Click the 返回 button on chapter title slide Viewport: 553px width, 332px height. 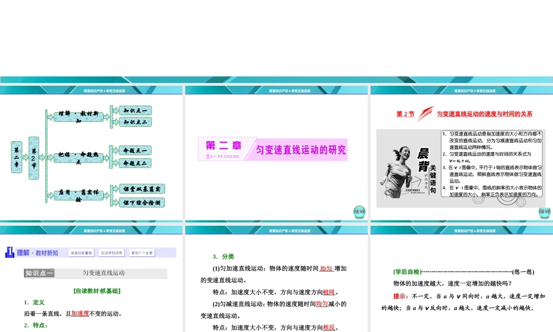click(359, 212)
